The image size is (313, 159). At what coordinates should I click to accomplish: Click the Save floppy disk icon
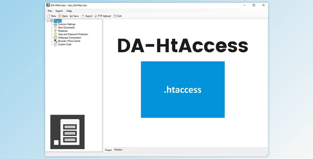click(x=71, y=16)
